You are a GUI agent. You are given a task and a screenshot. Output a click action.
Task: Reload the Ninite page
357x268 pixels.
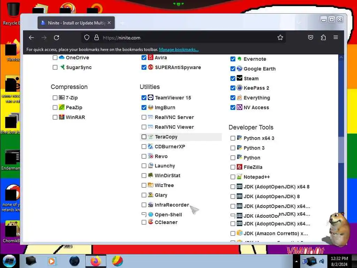[x=56, y=38]
